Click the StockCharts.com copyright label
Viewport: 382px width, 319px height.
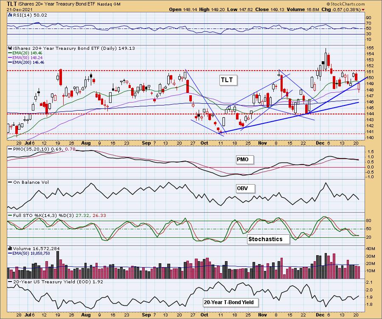(x=345, y=4)
